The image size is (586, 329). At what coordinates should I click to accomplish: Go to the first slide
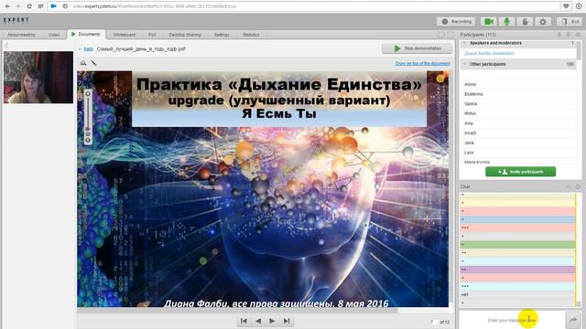(244, 321)
